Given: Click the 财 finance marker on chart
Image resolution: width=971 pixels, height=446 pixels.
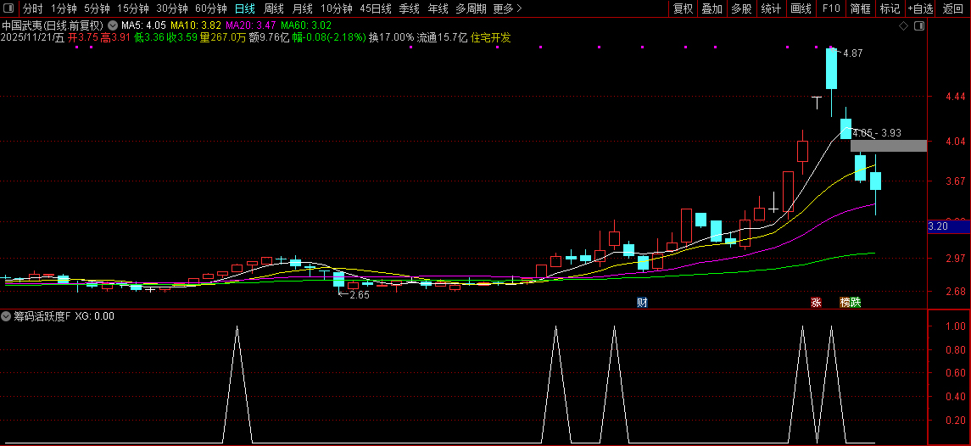Looking at the screenshot, I should (x=642, y=302).
